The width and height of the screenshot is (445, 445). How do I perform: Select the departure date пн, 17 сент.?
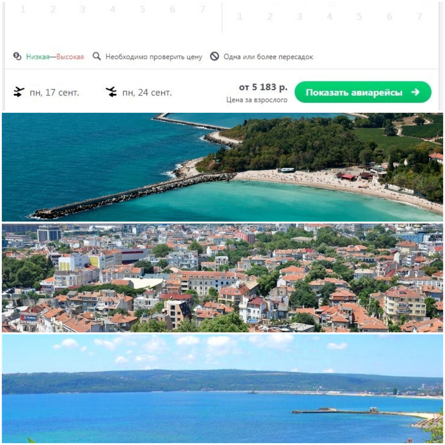pyautogui.click(x=55, y=92)
